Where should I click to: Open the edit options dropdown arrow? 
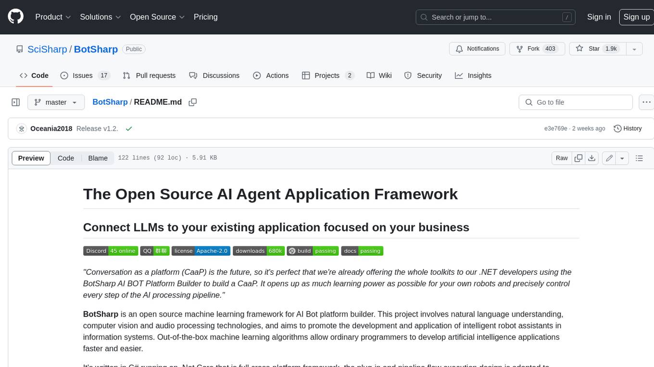[622, 158]
